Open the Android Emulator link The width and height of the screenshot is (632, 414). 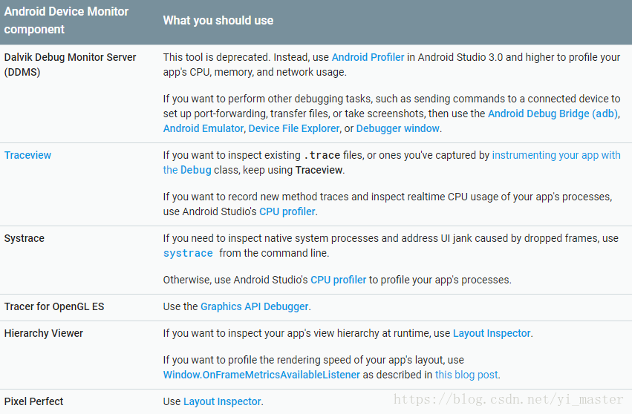coord(203,128)
